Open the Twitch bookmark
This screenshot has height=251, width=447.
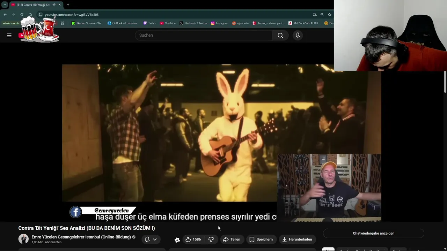click(150, 23)
